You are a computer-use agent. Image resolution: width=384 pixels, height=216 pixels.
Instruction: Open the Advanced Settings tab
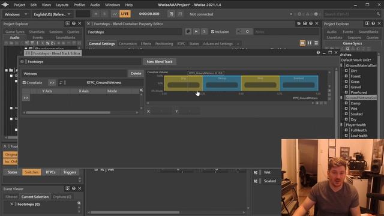tap(218, 44)
